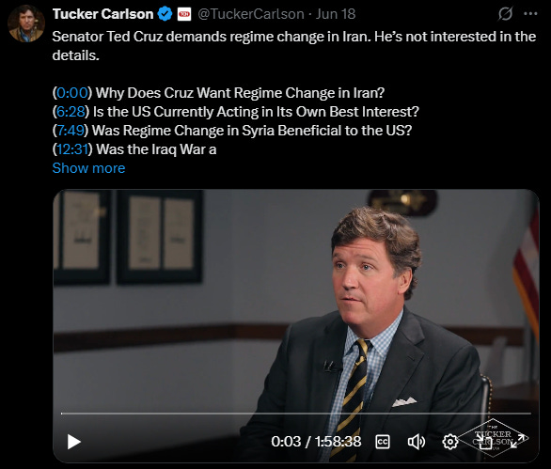Jump to the 7:49 timestamp
The image size is (551, 469).
click(x=71, y=131)
